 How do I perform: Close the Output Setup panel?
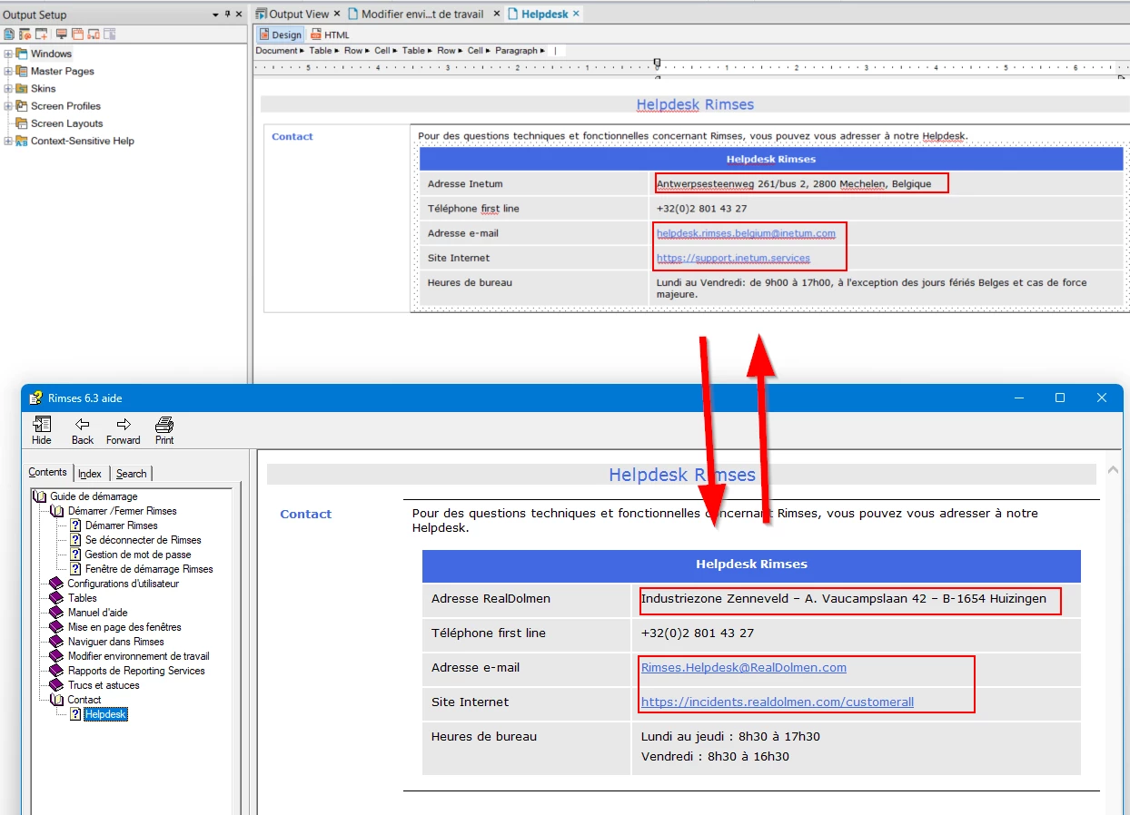239,14
